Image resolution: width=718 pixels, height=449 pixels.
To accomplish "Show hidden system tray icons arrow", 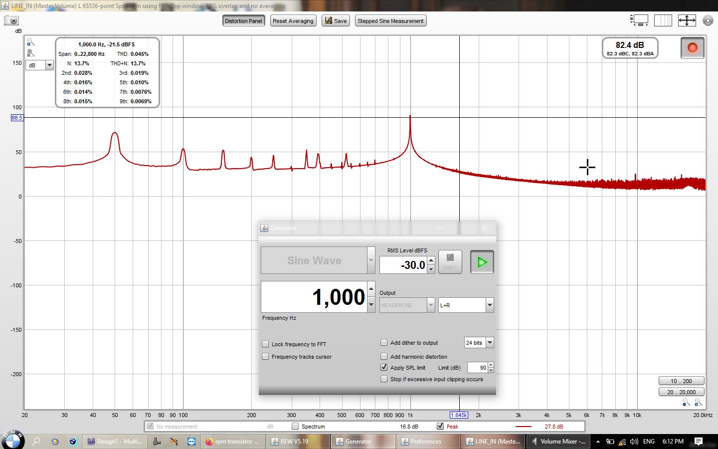I will 597,441.
